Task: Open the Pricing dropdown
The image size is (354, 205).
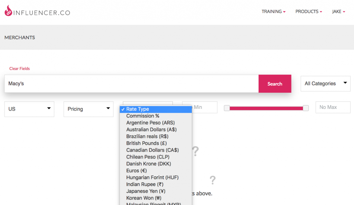Action: [88, 109]
